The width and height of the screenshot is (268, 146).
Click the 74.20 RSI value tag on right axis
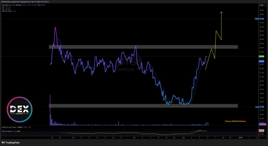pyautogui.click(x=262, y=131)
